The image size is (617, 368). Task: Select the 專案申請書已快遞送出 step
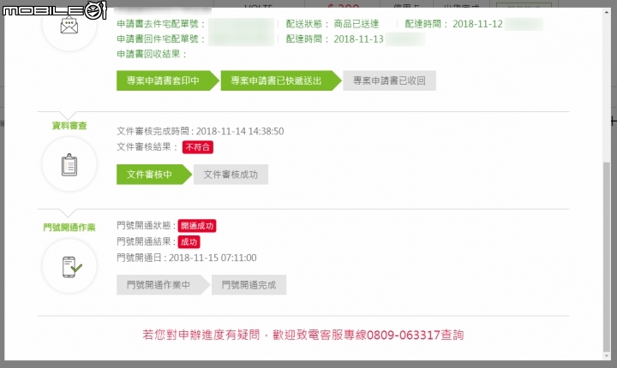[276, 81]
